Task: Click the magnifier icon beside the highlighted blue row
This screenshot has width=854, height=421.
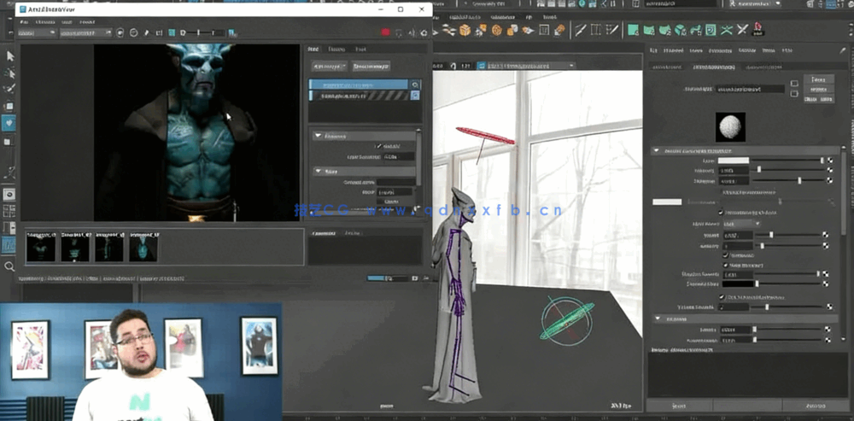Action: coord(415,85)
